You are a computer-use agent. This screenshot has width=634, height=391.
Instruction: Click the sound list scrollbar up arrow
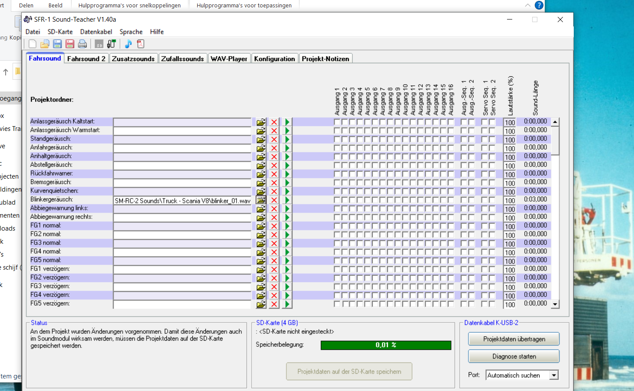pos(555,122)
